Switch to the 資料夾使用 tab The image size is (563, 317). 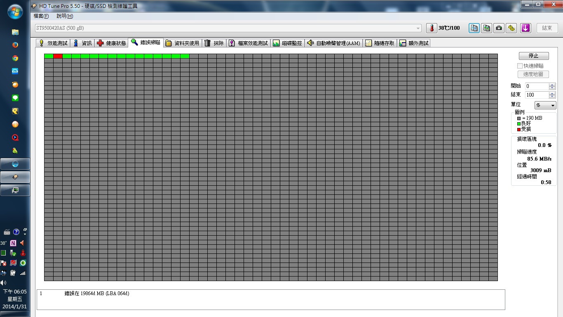pos(182,43)
